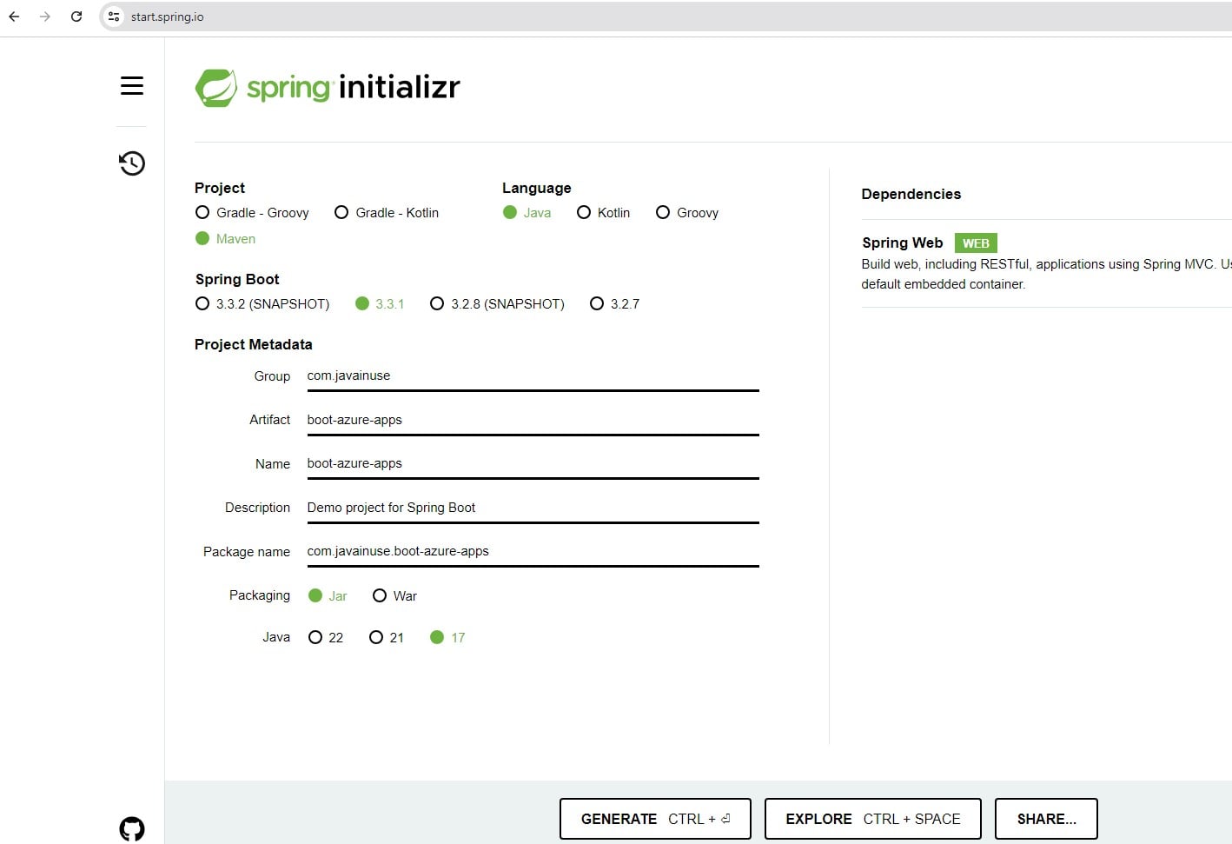The width and height of the screenshot is (1232, 844).
Task: Open site information icon in address bar
Action: coord(114,17)
